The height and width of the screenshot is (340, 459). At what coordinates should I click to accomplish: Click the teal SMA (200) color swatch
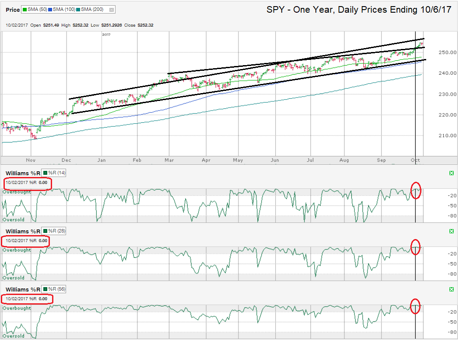pos(78,10)
